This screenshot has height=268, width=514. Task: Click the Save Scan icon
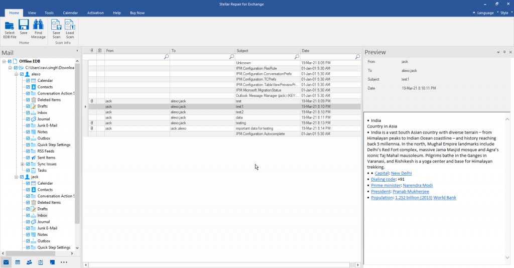tap(56, 29)
